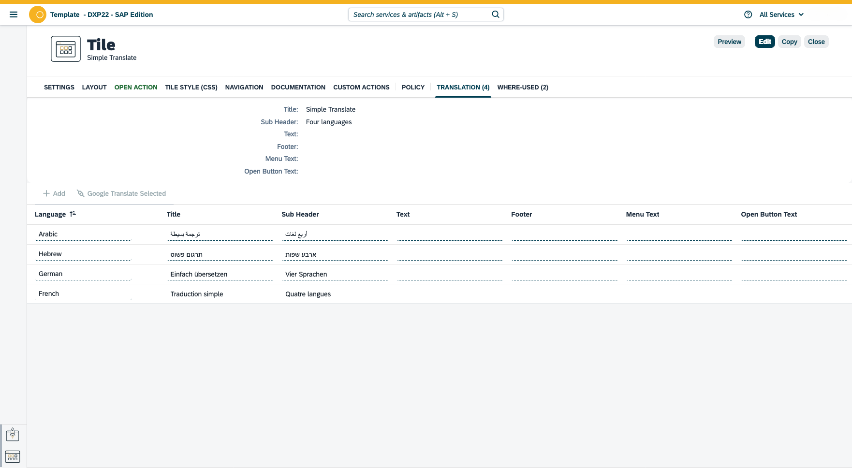
Task: Click the Footer column header
Action: pyautogui.click(x=521, y=214)
